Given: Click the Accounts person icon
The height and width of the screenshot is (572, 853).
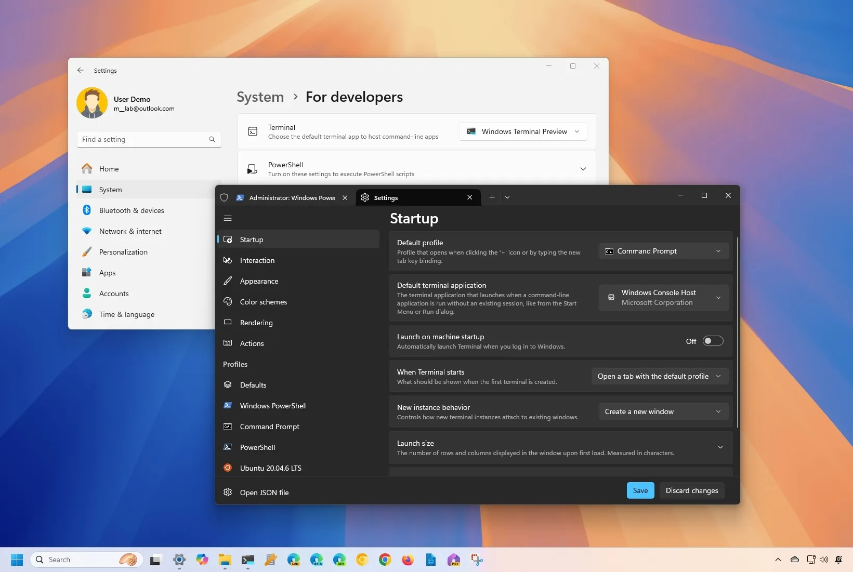Looking at the screenshot, I should [87, 293].
